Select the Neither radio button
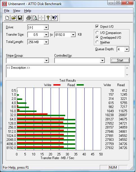This screenshot has height=172, width=136. [x=97, y=42]
